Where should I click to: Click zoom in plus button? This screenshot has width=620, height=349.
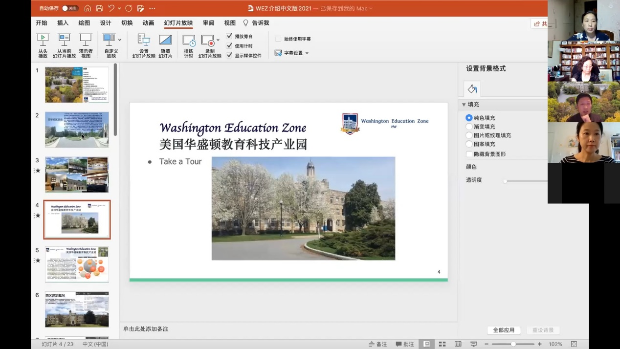pyautogui.click(x=539, y=344)
